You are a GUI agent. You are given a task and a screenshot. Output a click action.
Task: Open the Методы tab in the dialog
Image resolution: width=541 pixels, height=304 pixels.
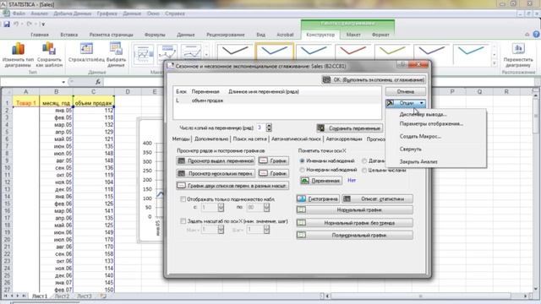181,138
